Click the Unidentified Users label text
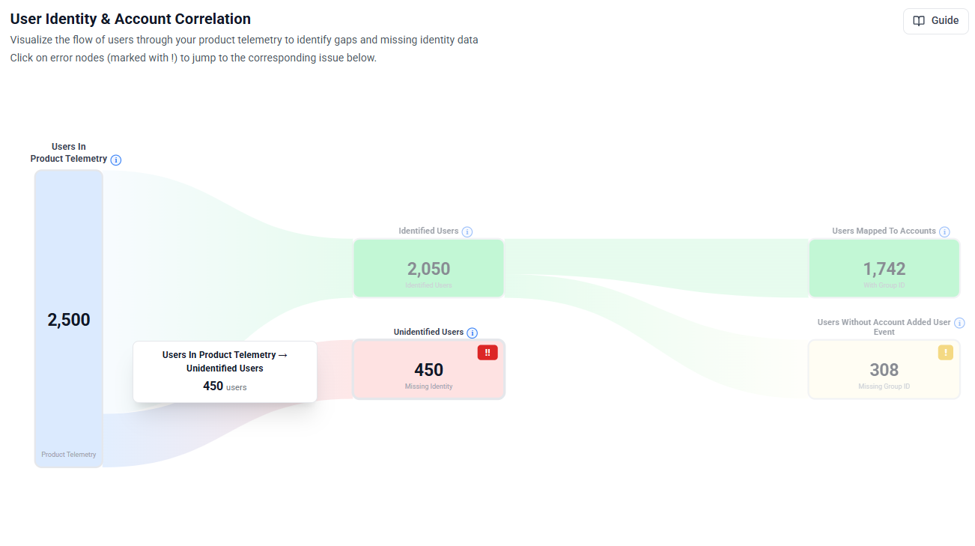975x546 pixels. click(427, 332)
